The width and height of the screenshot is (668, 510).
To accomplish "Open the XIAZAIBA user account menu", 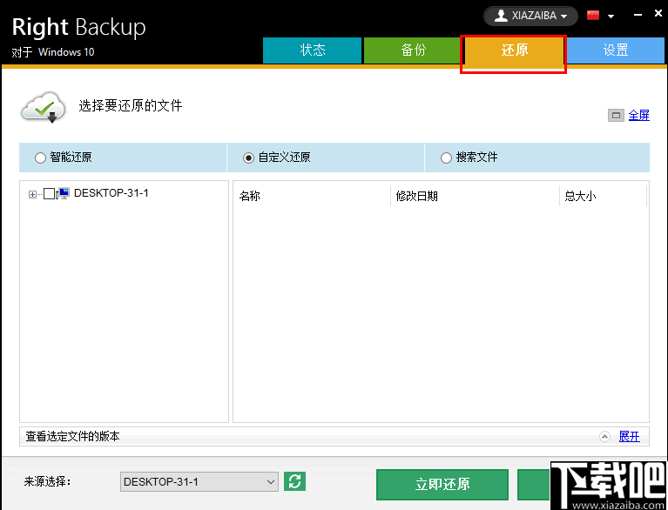I will [x=530, y=17].
